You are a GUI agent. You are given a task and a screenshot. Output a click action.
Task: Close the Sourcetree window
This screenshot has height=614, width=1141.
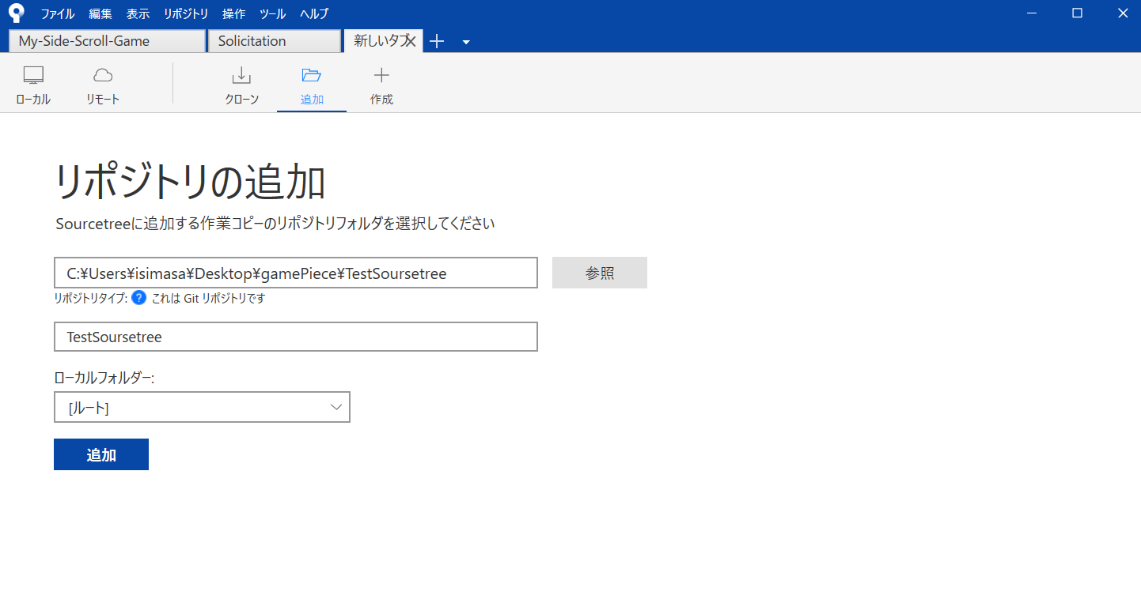click(1122, 13)
